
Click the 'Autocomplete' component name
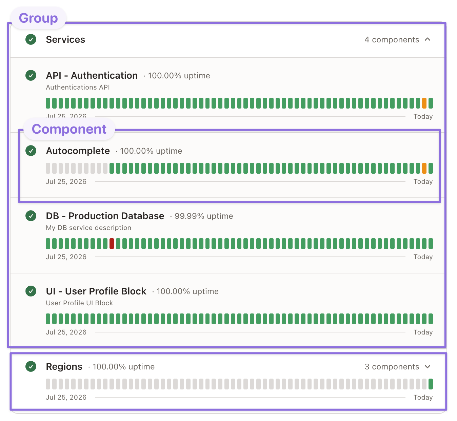click(x=78, y=151)
